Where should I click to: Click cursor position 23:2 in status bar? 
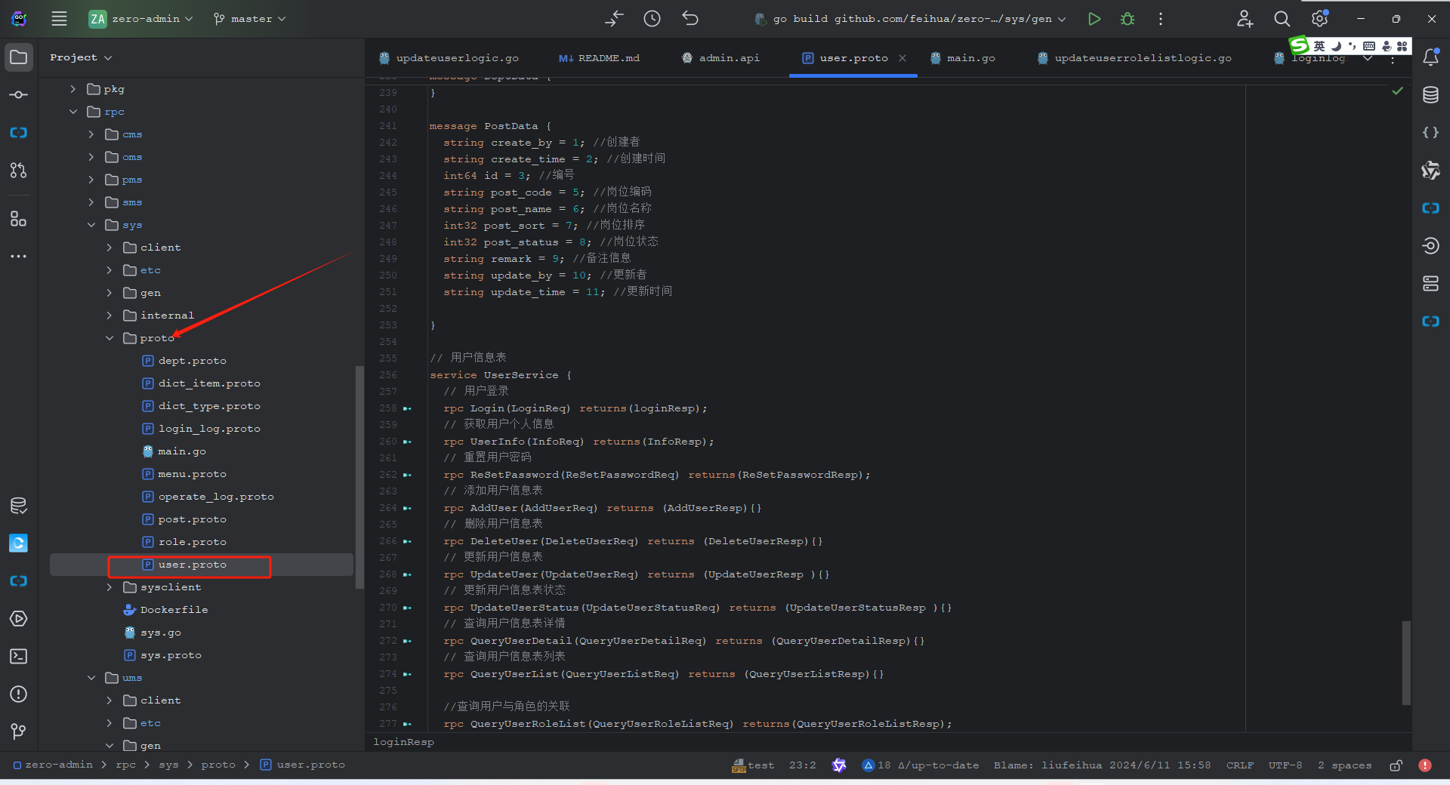click(x=802, y=765)
